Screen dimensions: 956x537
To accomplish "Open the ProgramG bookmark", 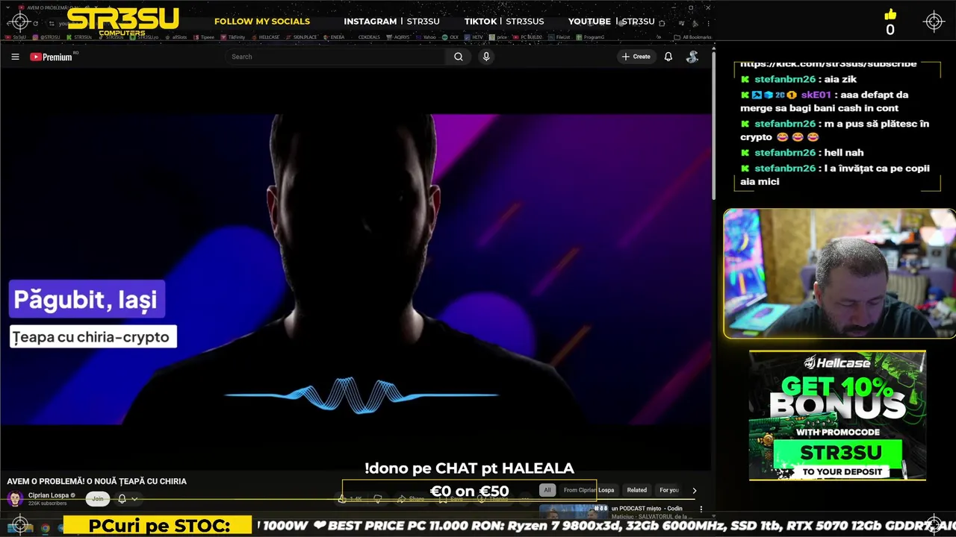I will [x=590, y=37].
